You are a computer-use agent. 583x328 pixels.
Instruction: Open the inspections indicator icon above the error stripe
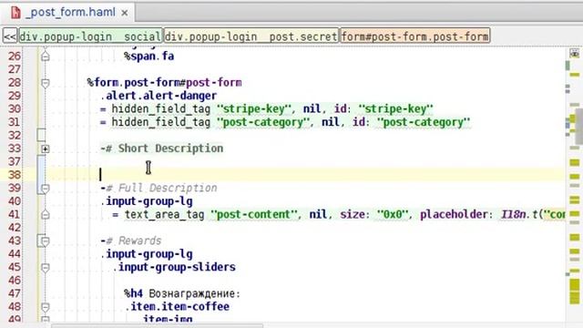(575, 54)
